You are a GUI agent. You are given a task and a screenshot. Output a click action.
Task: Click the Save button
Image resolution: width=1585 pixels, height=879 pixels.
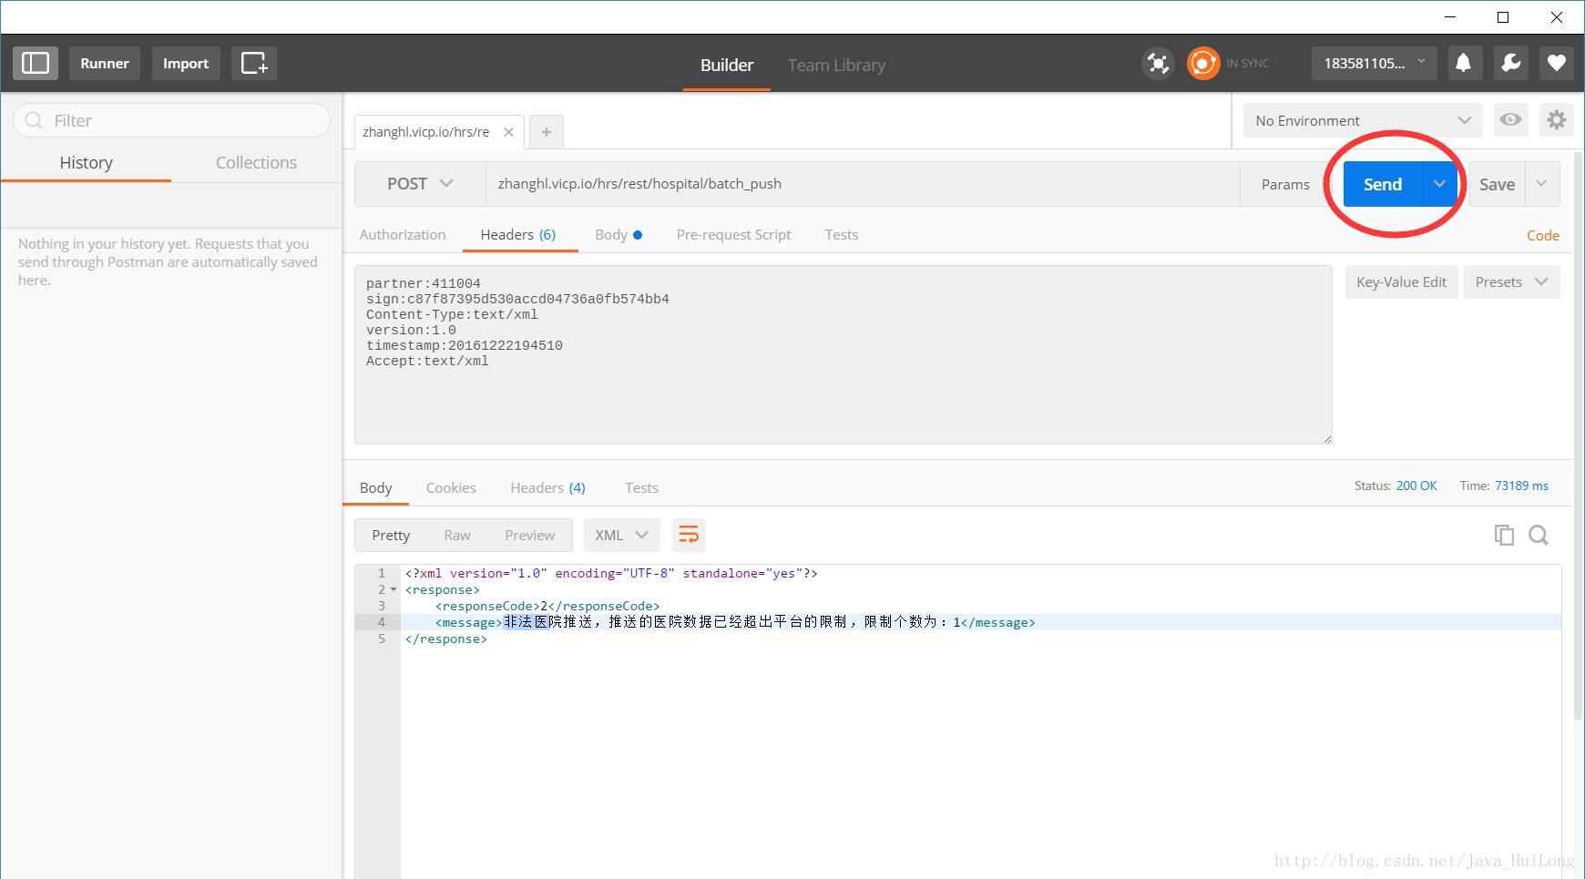click(x=1497, y=184)
